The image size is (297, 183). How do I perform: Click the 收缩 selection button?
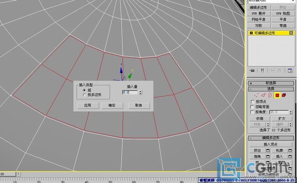tap(260, 119)
